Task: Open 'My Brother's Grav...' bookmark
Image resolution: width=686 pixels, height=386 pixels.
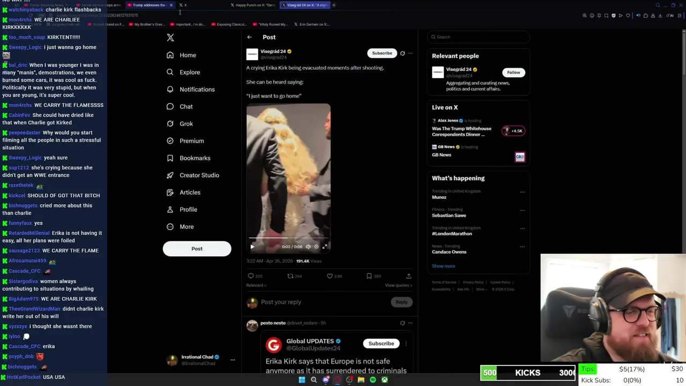Action: [x=146, y=24]
